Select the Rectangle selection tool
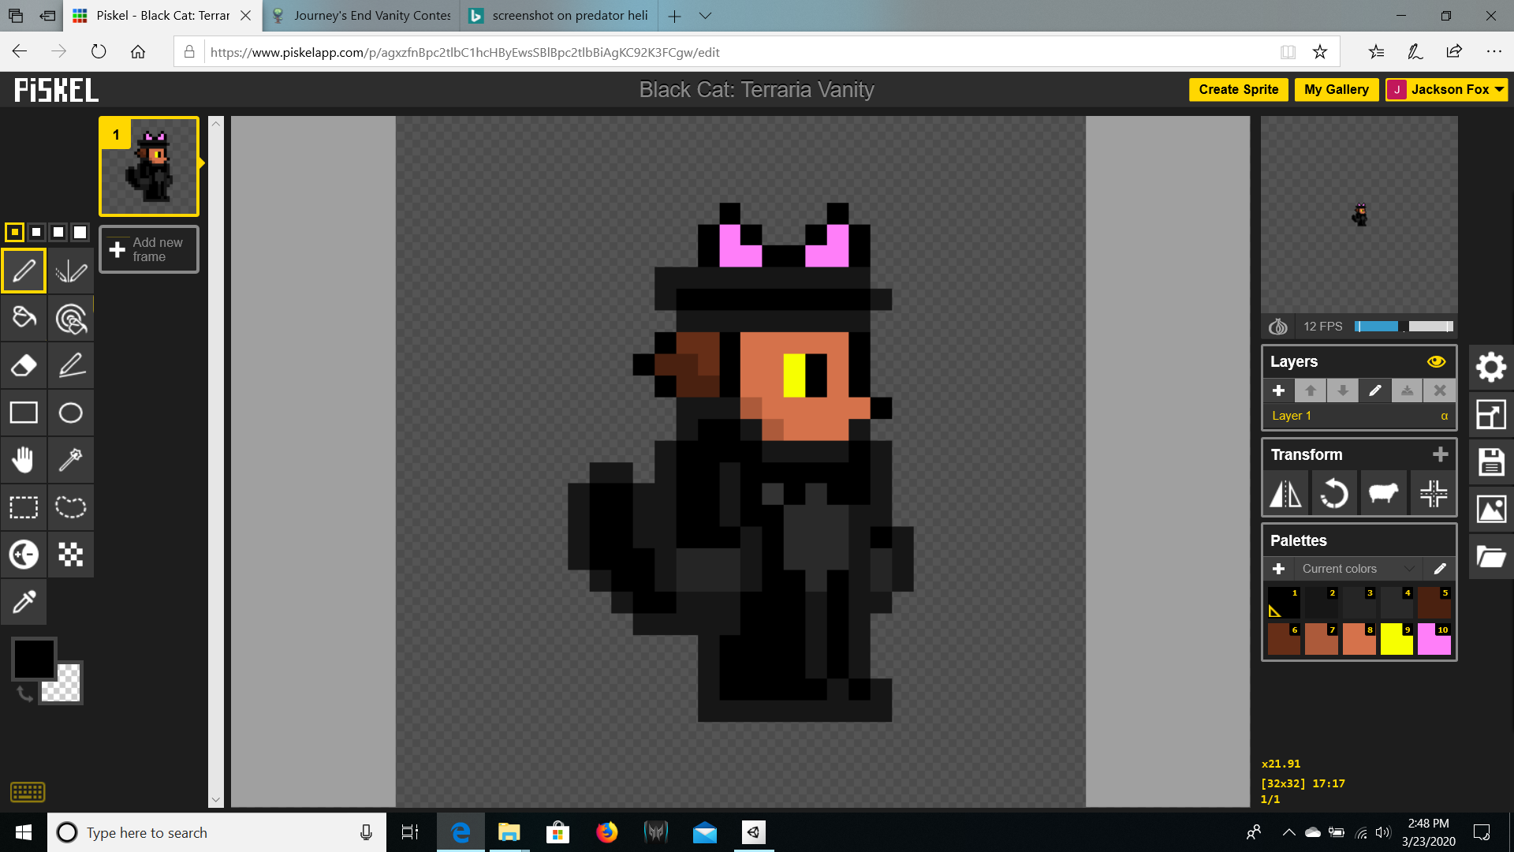The height and width of the screenshot is (852, 1514). click(x=24, y=507)
